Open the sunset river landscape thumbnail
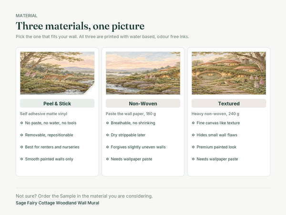This screenshot has height=215, width=286. point(143,73)
